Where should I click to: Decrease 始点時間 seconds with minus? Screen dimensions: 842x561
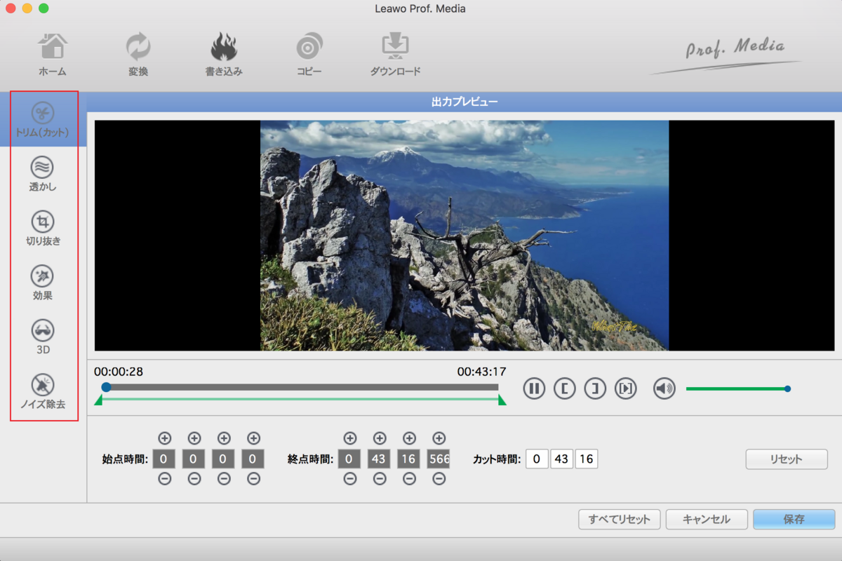(224, 479)
